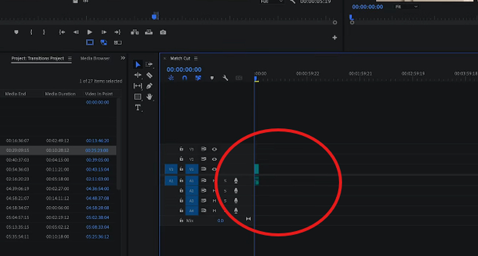This screenshot has height=256, width=478.
Task: Click the Insert edit button
Action: click(135, 32)
